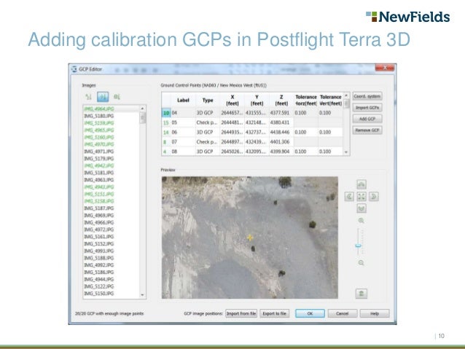465x349 pixels.
Task: Pan preview right with the right arrow icon
Action: pyautogui.click(x=374, y=196)
